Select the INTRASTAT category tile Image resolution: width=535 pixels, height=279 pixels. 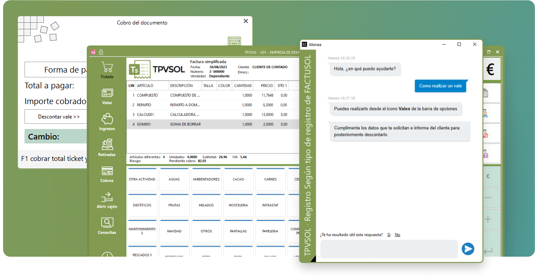[270, 205]
